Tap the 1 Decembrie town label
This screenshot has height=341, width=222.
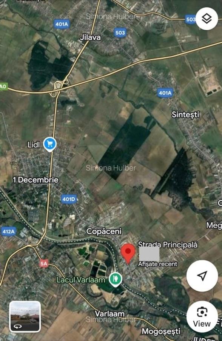[x=35, y=180]
